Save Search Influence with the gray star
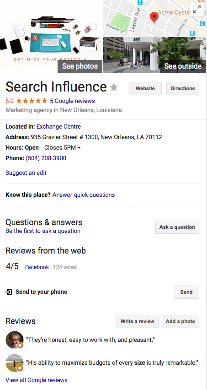This screenshot has height=389, width=207. pyautogui.click(x=114, y=87)
